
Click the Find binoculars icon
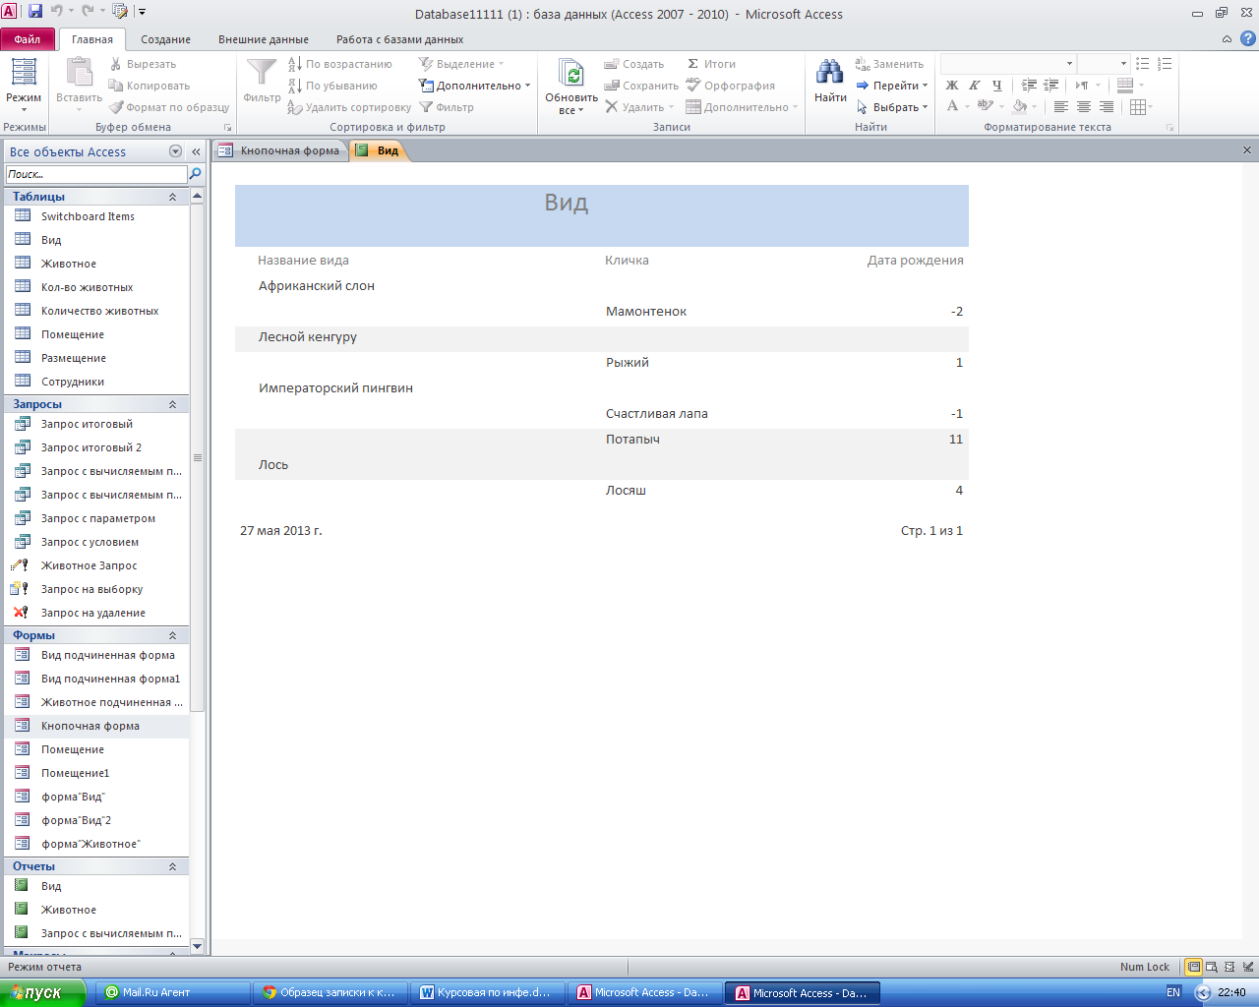[x=829, y=73]
